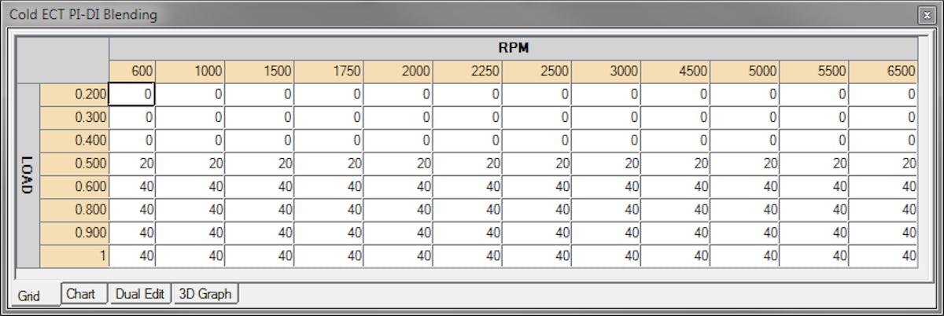This screenshot has width=944, height=316.
Task: Select the cell at 5000 RPM, 0.800 load
Action: click(744, 210)
